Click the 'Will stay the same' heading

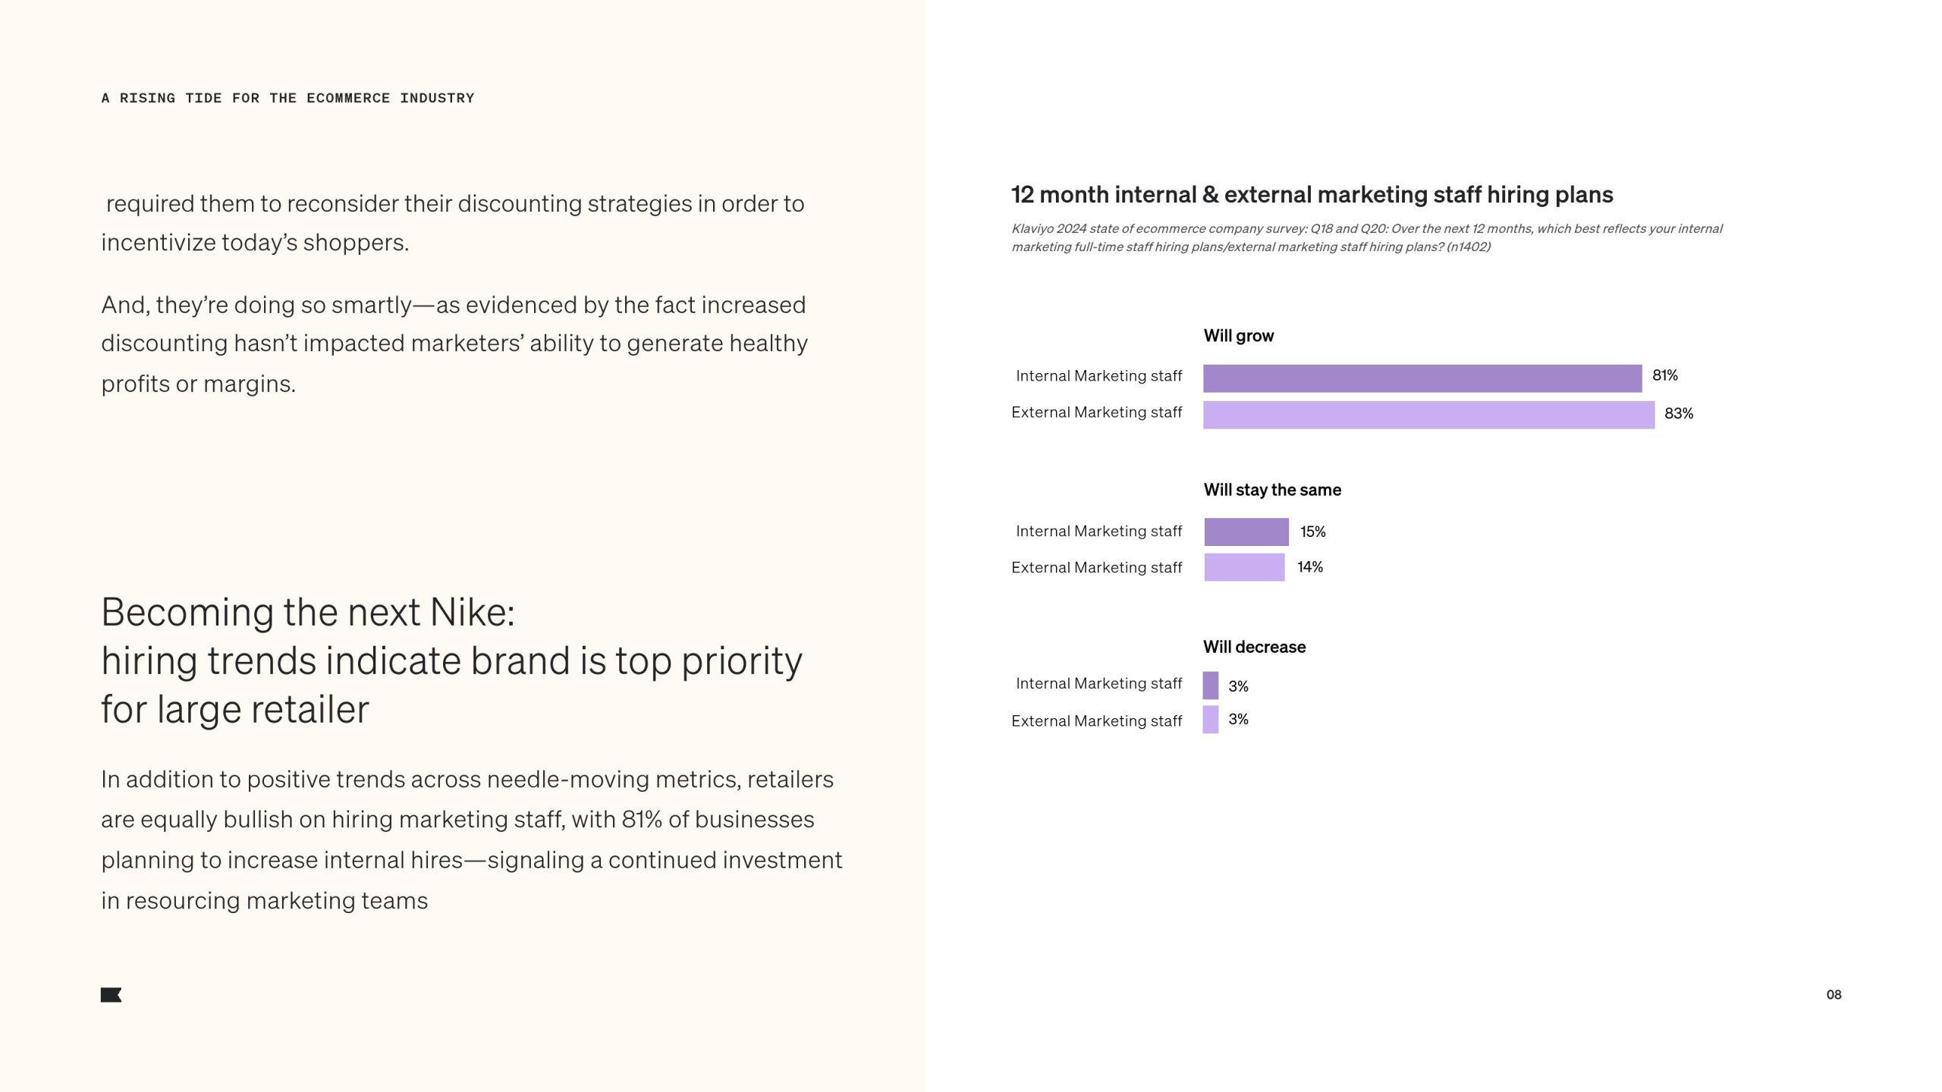coord(1271,490)
